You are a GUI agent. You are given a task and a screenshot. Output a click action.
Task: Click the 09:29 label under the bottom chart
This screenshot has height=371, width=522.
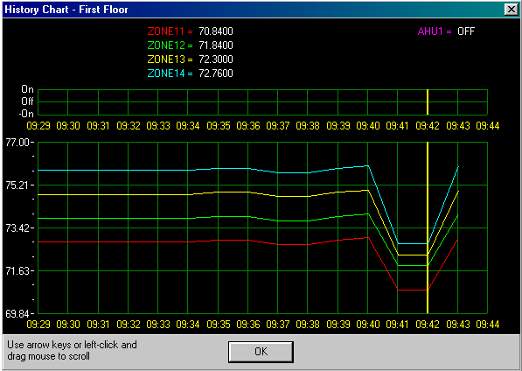[x=38, y=325]
